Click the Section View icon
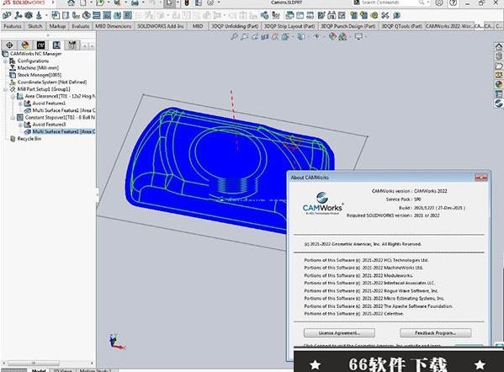This screenshot has height=372, width=504. click(x=265, y=37)
